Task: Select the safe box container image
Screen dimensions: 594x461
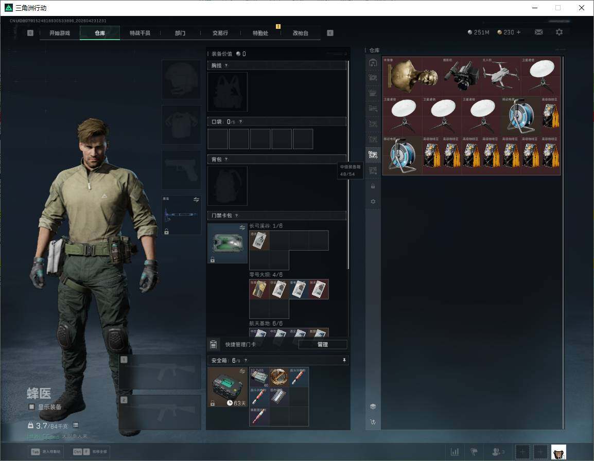Action: (x=228, y=387)
